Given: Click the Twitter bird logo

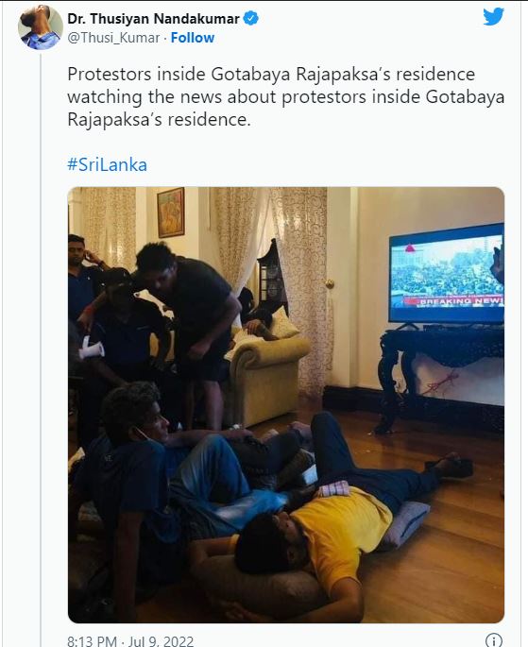Looking at the screenshot, I should coord(494,16).
